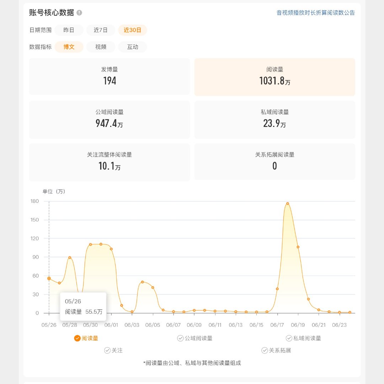
Task: Switch data metric to 互动
Action: (133, 47)
